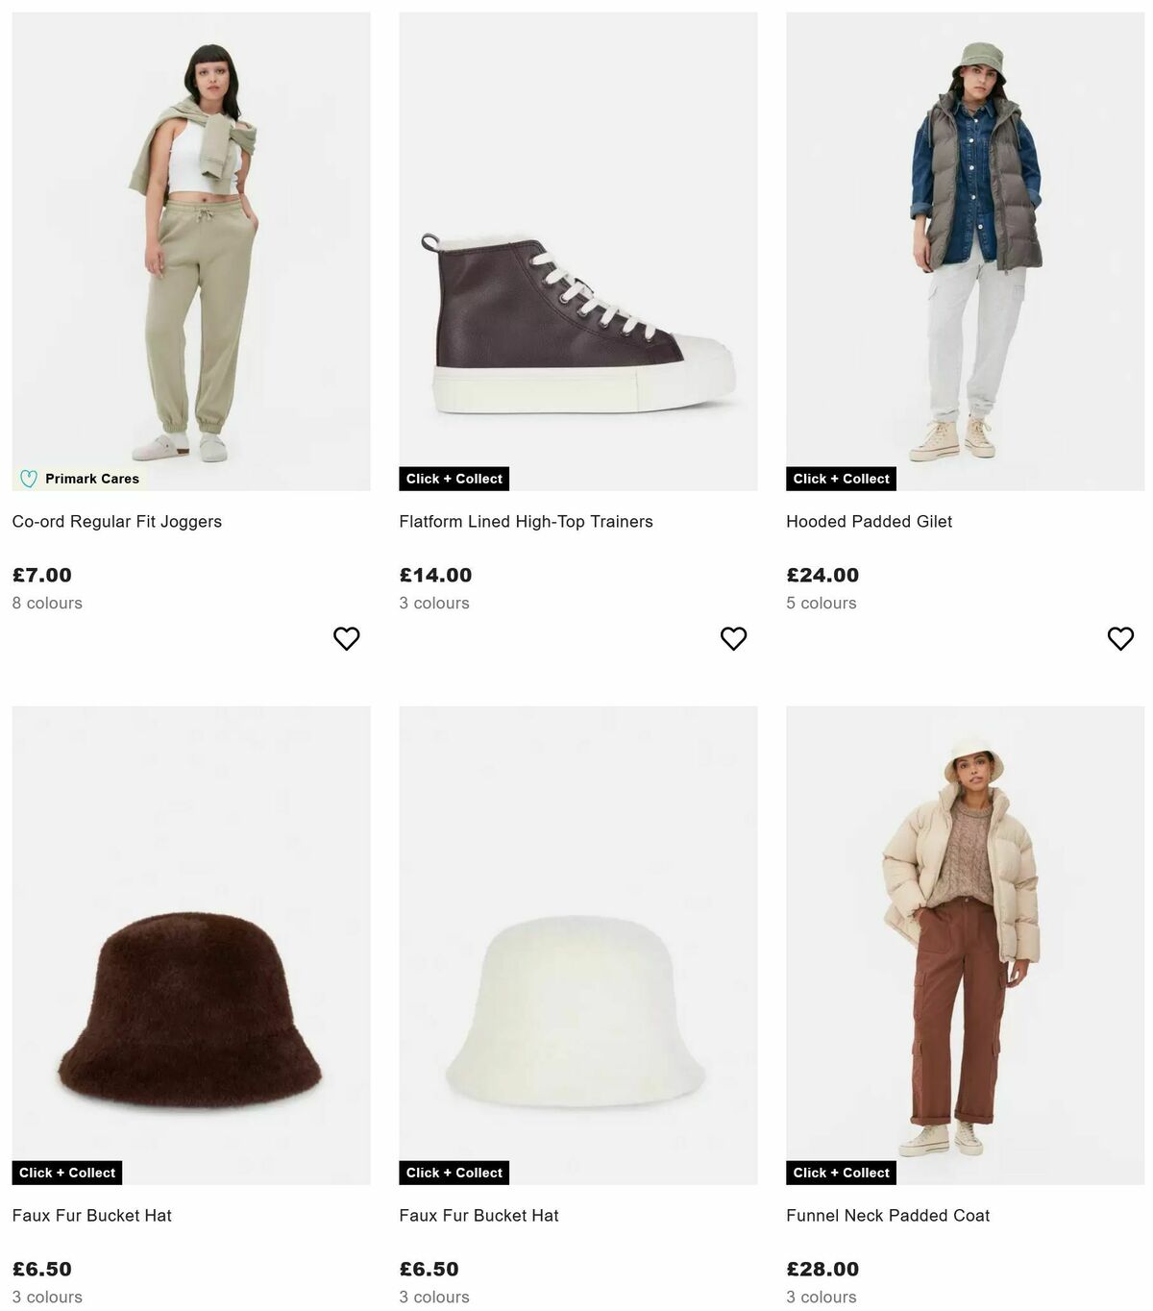Click the Primark Cares heart icon
The width and height of the screenshot is (1153, 1311).
pyautogui.click(x=29, y=478)
